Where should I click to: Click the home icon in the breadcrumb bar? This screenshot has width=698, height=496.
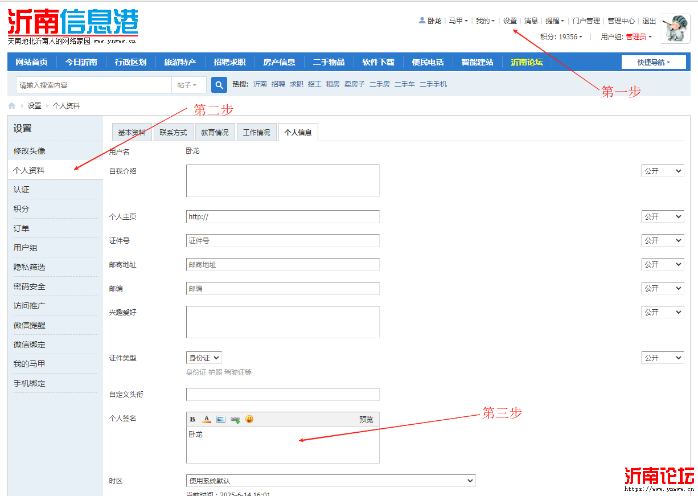click(x=11, y=105)
